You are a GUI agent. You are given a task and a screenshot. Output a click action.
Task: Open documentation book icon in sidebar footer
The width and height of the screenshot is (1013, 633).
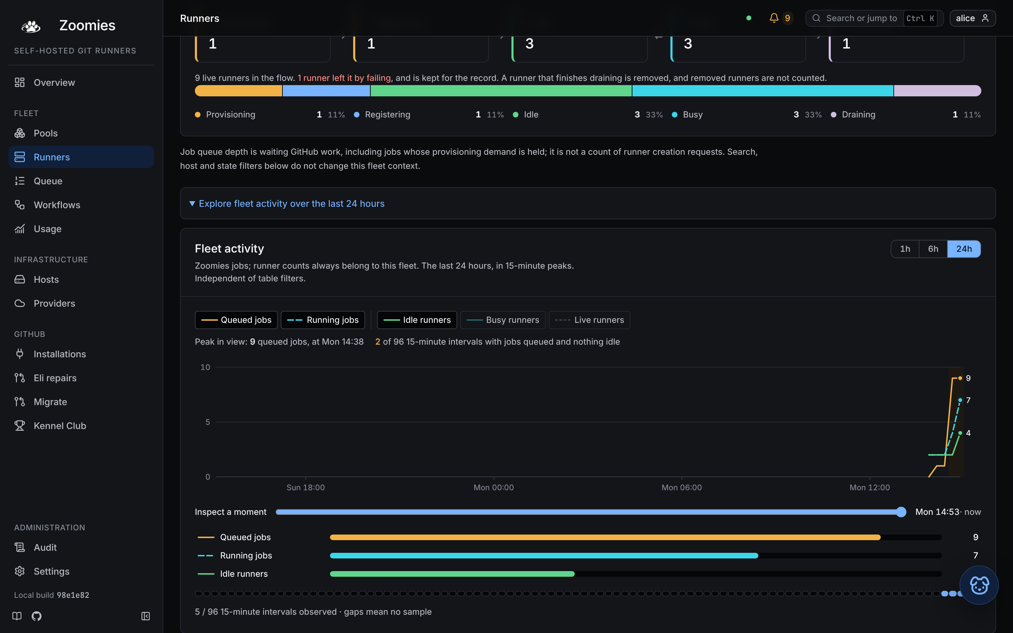[x=17, y=616]
